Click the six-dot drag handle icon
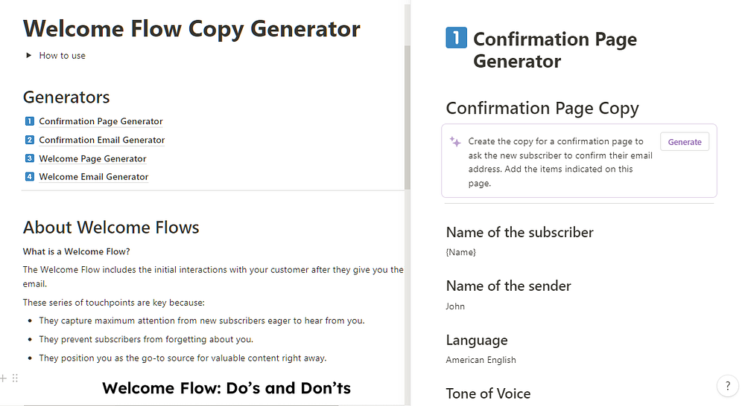This screenshot has width=745, height=406. 15,378
